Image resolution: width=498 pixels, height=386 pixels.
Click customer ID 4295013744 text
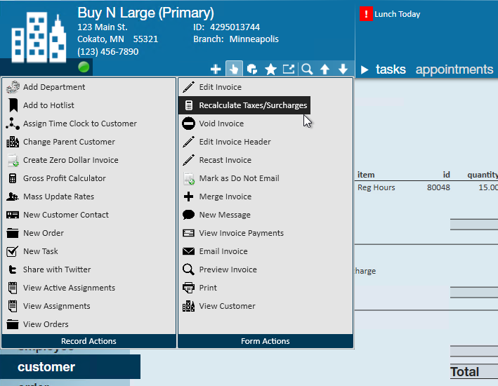[x=235, y=27]
